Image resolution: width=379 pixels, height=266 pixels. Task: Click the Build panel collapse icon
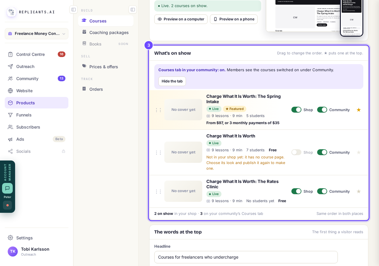133,9
